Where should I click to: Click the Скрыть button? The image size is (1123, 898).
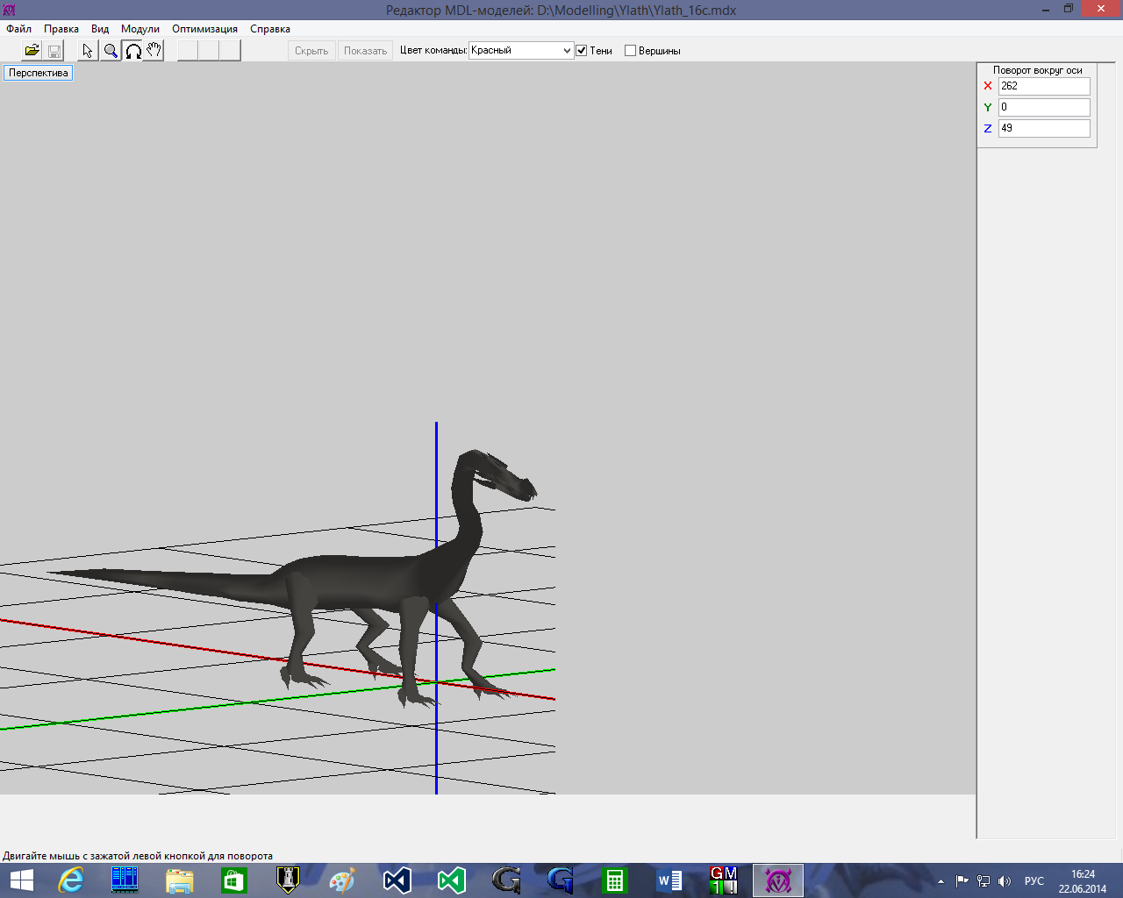311,51
